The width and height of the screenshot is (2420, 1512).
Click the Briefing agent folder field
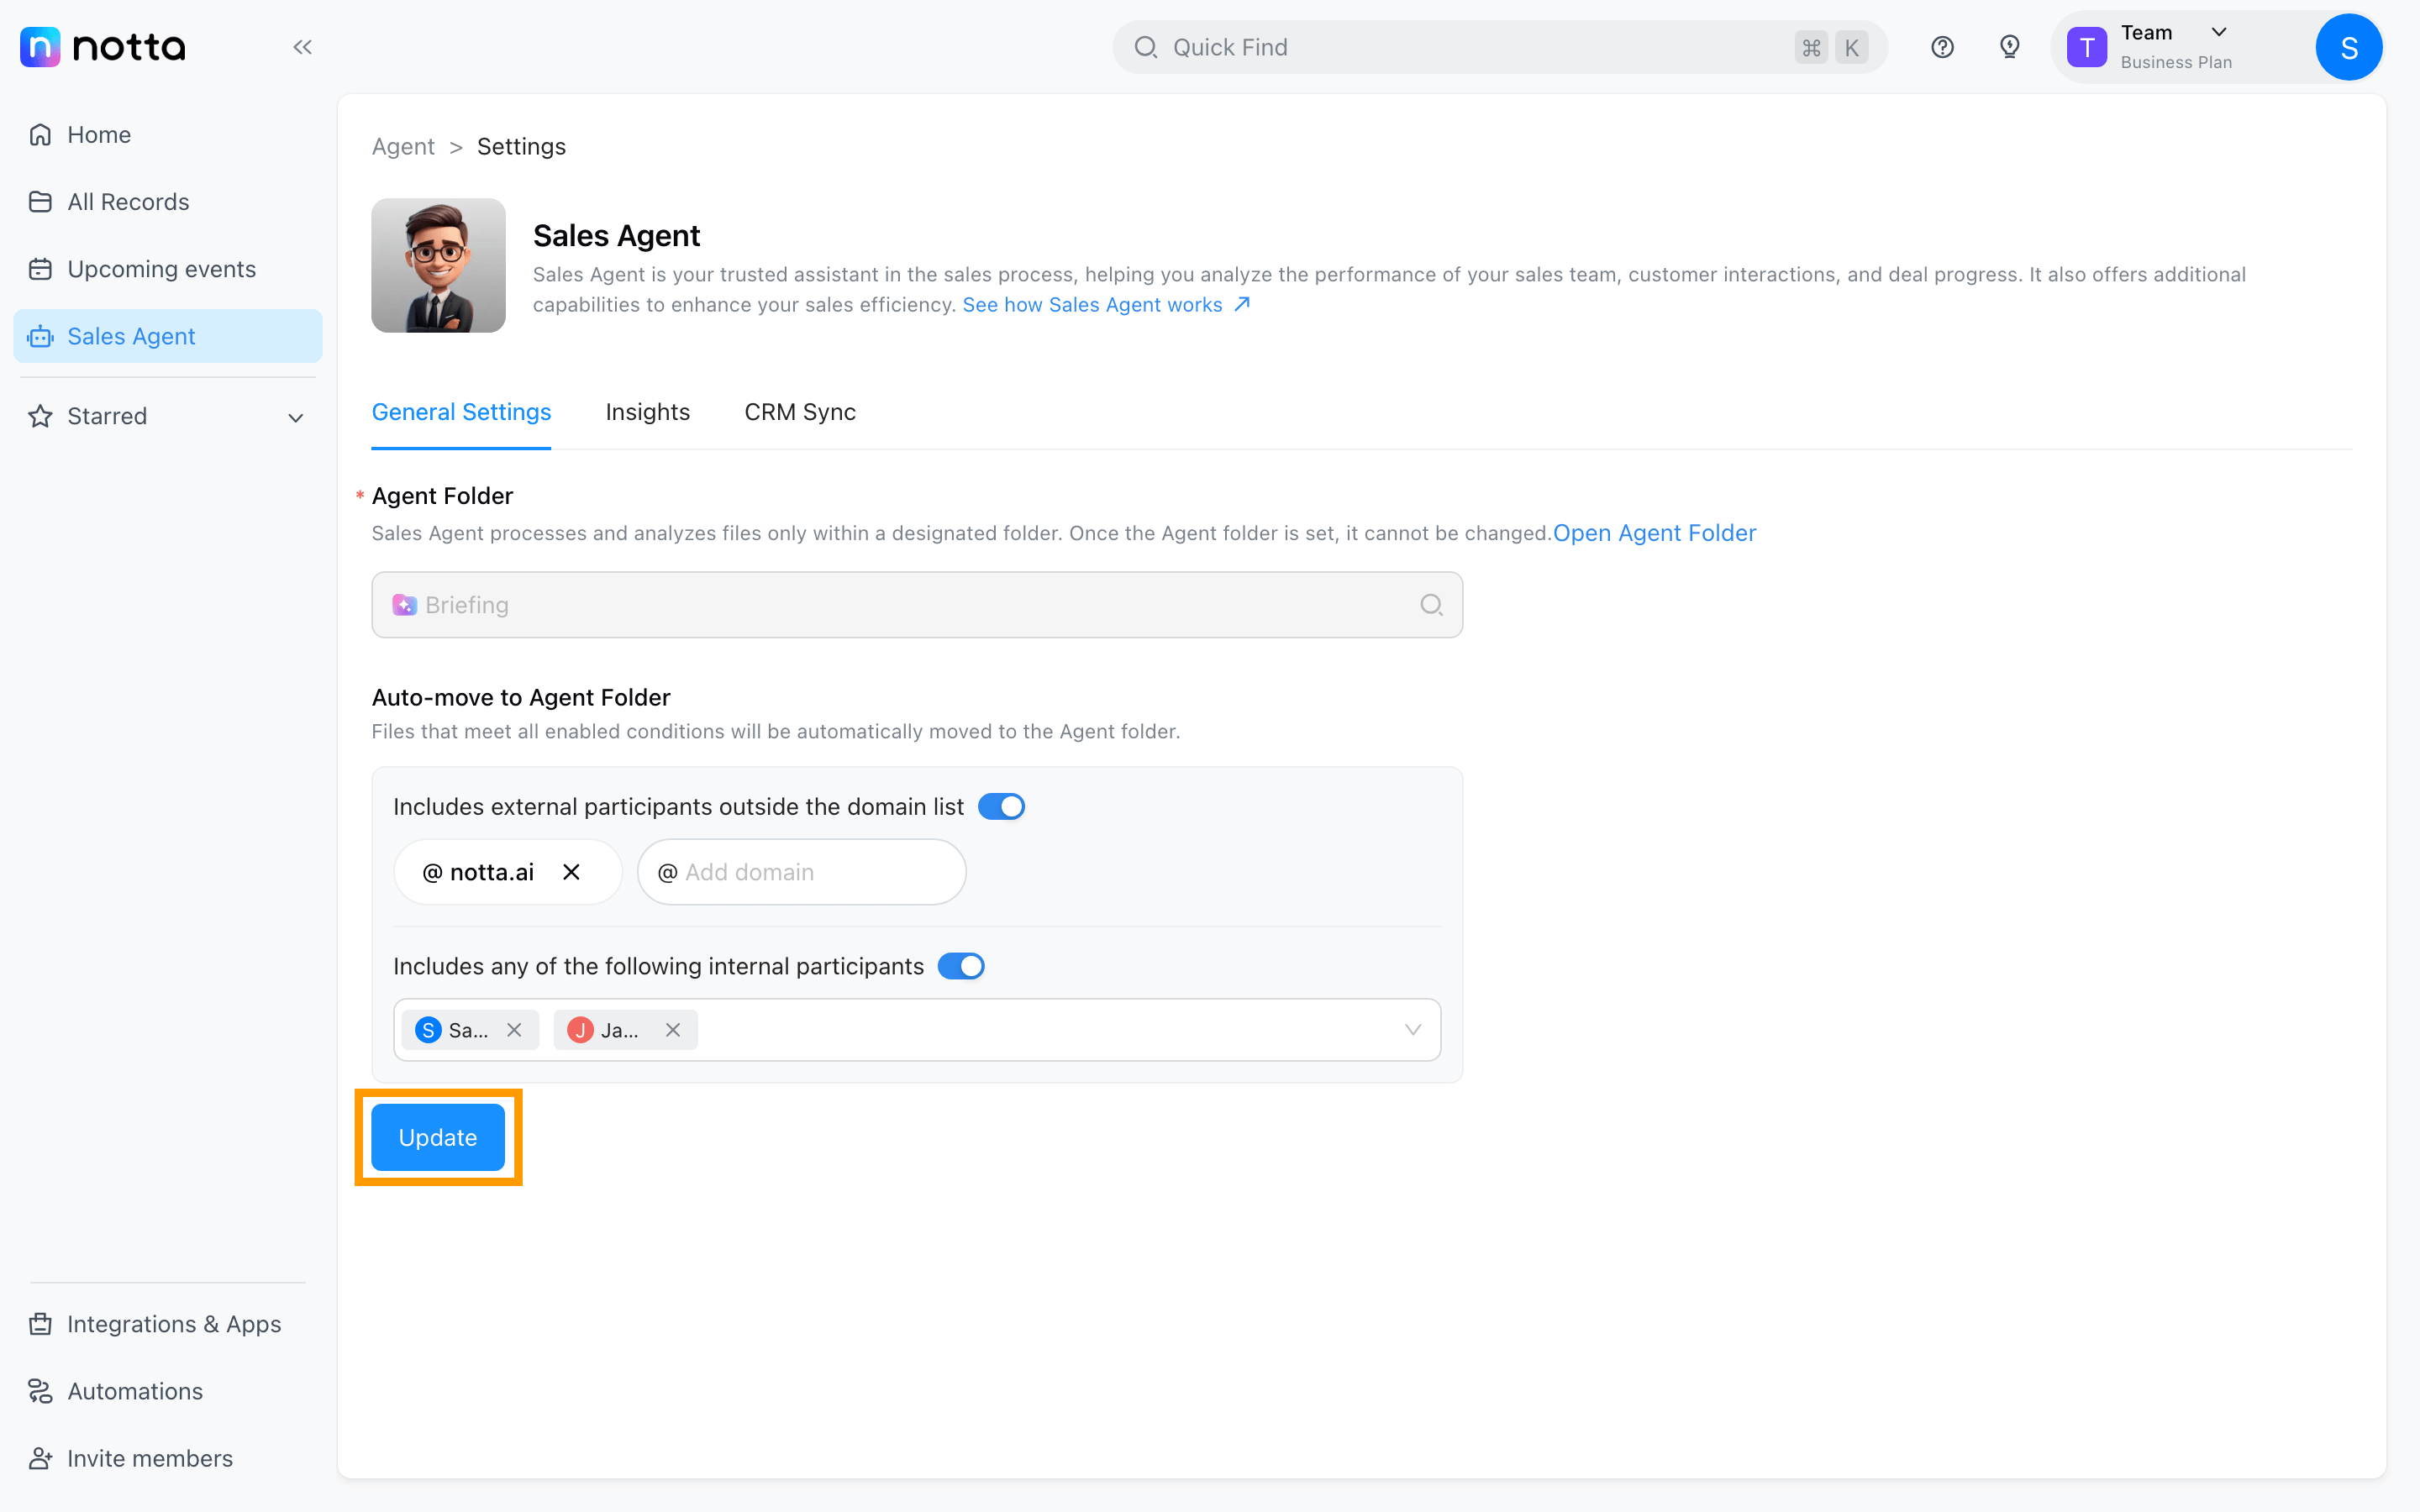click(x=917, y=605)
